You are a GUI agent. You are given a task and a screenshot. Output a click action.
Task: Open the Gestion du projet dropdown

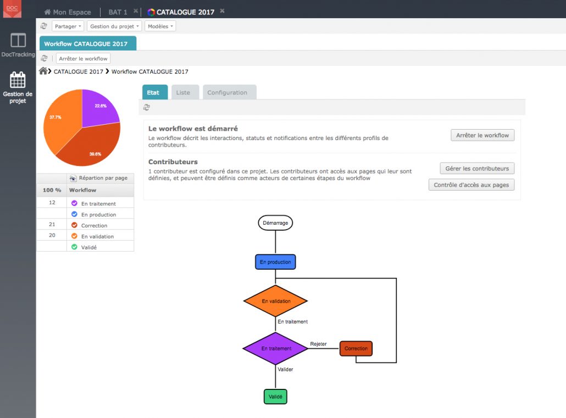coord(114,26)
